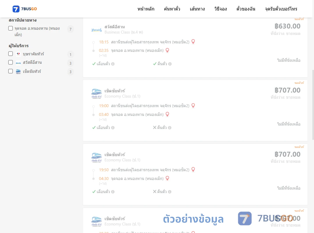This screenshot has height=233, width=314.
Task: Click ไม่มีที่นั่งเหลือ on the 19:00 trip
Action: tap(289, 124)
